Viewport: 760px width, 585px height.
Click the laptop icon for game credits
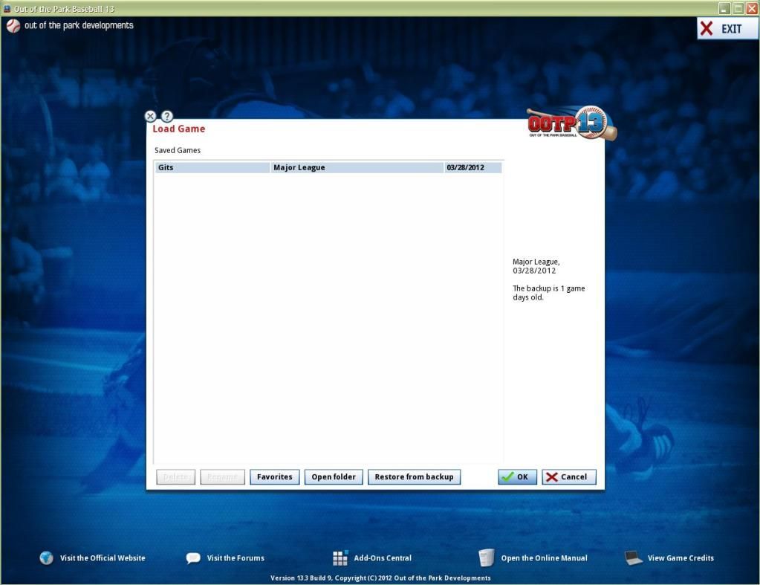pyautogui.click(x=633, y=557)
